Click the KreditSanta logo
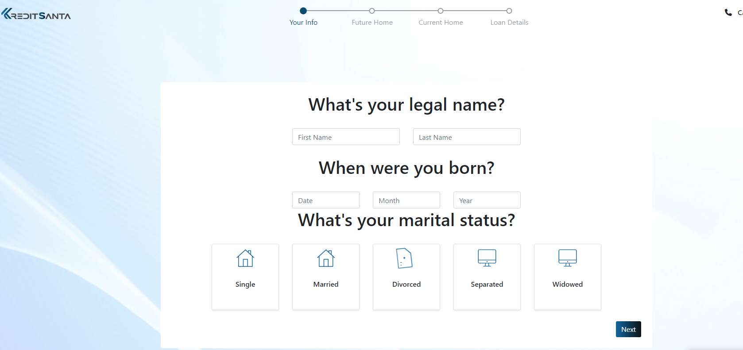Viewport: 743px width, 350px height. pos(36,15)
